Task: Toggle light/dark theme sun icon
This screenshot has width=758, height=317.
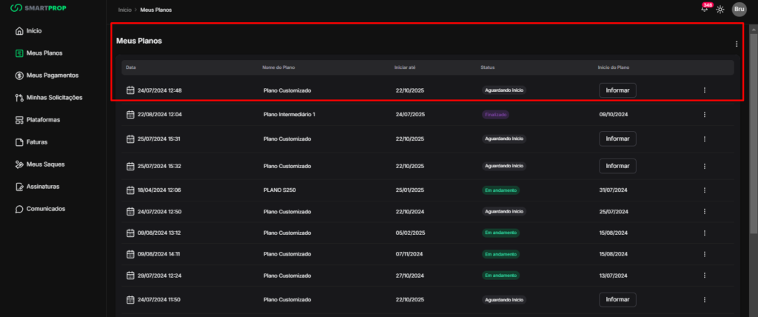Action: pyautogui.click(x=720, y=10)
